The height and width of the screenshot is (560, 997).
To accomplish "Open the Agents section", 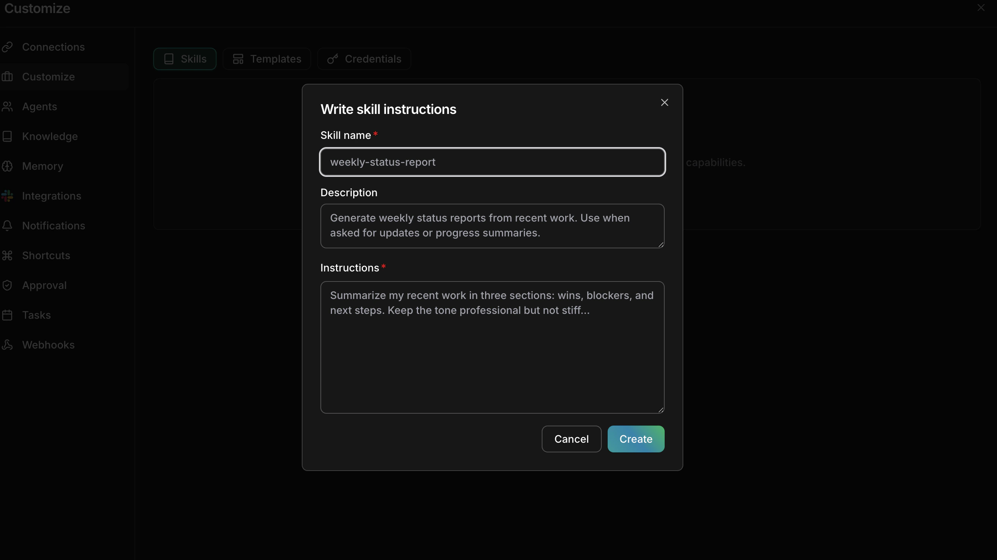I will pyautogui.click(x=39, y=106).
